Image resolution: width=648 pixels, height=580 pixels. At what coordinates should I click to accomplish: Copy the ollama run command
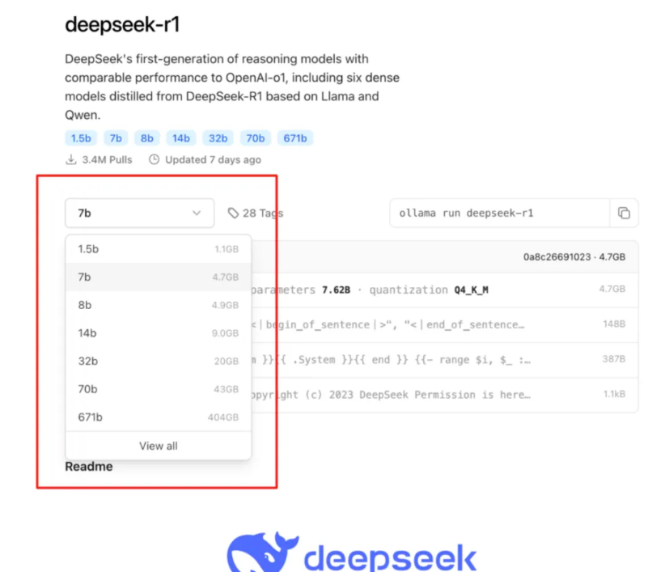coord(624,214)
